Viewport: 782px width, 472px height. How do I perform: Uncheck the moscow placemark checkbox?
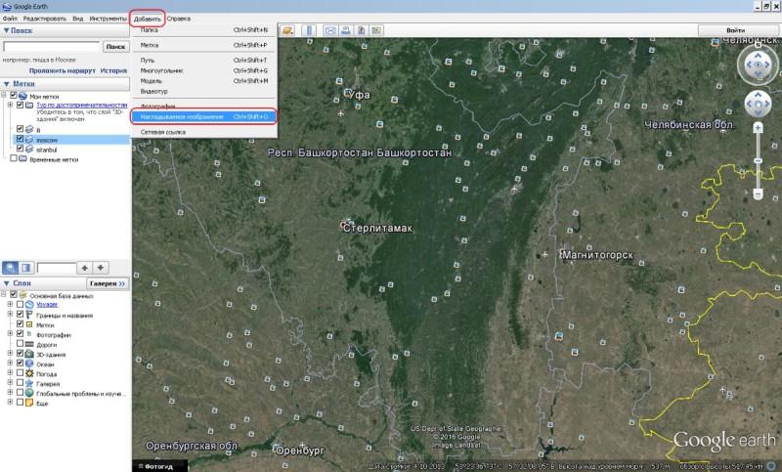point(20,139)
